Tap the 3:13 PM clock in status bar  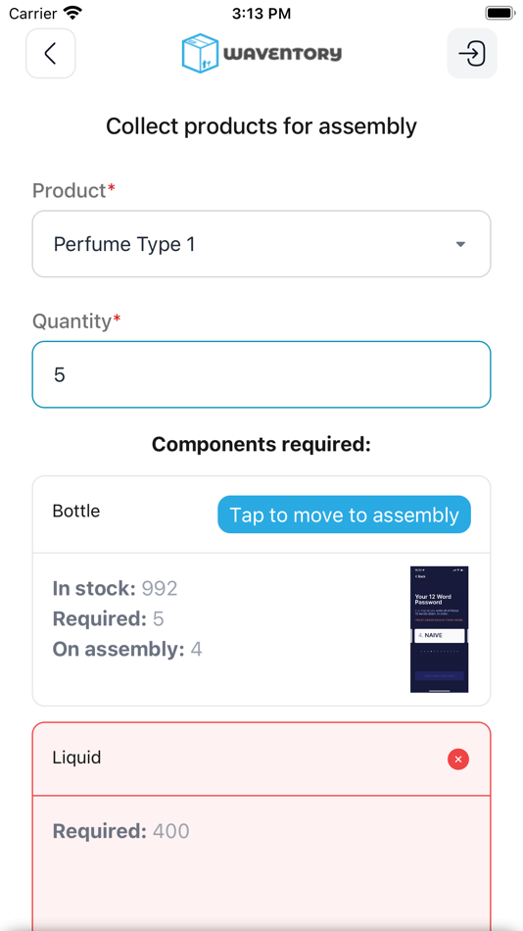261,13
